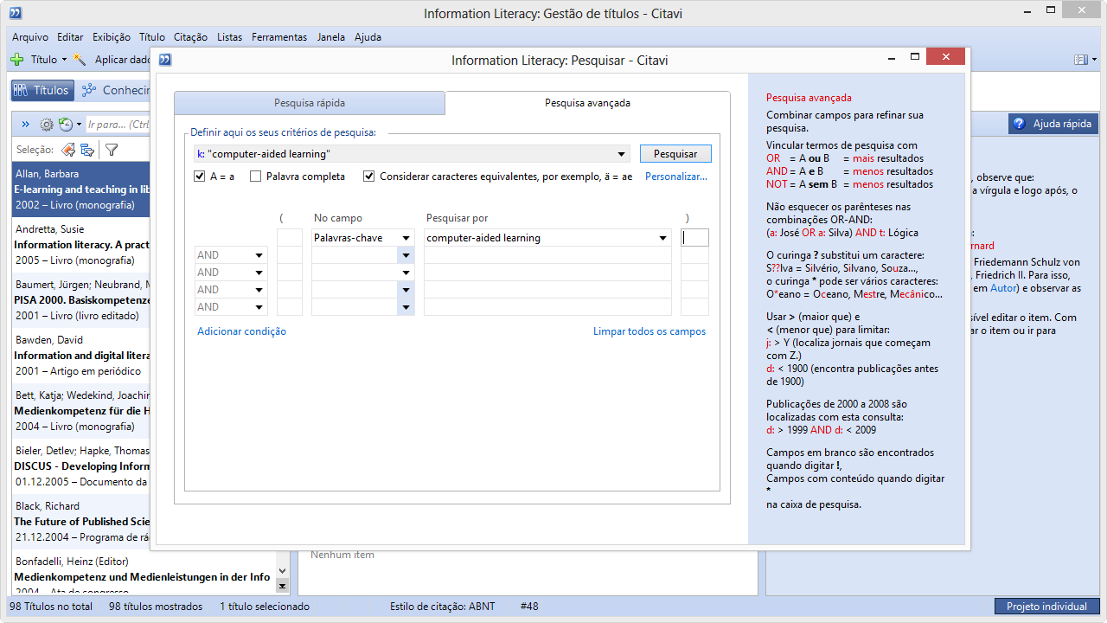Click the Autor link in the help panel
Viewport: 1107px width, 623px height.
point(1003,288)
